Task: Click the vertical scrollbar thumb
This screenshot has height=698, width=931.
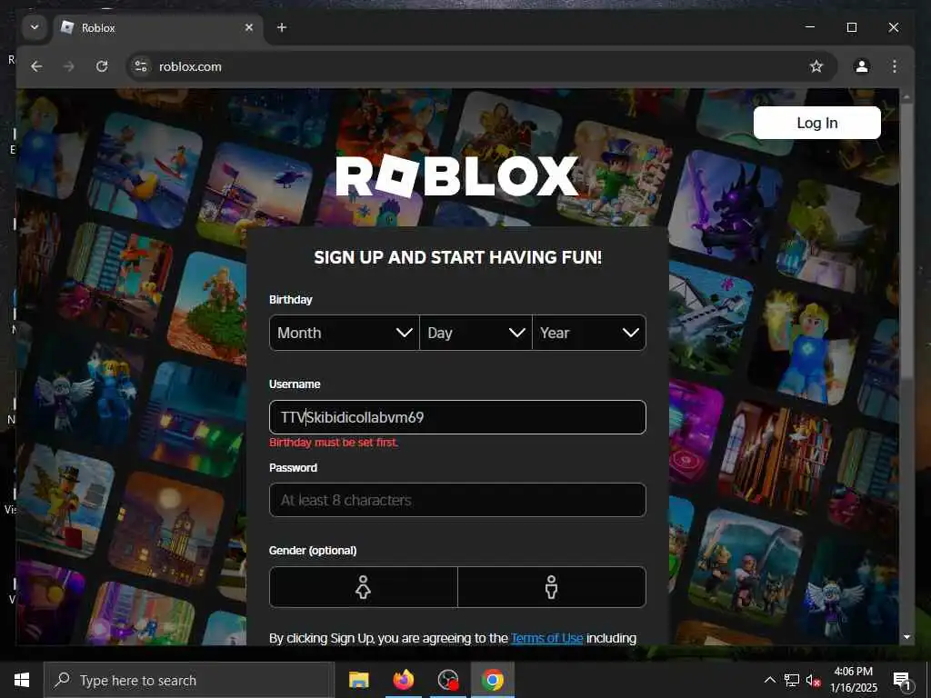Action: tap(906, 240)
